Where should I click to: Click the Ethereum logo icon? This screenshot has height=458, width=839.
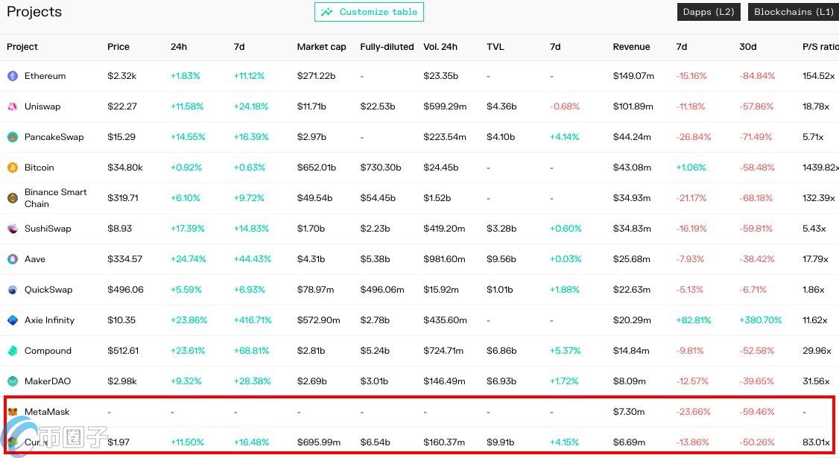click(13, 76)
